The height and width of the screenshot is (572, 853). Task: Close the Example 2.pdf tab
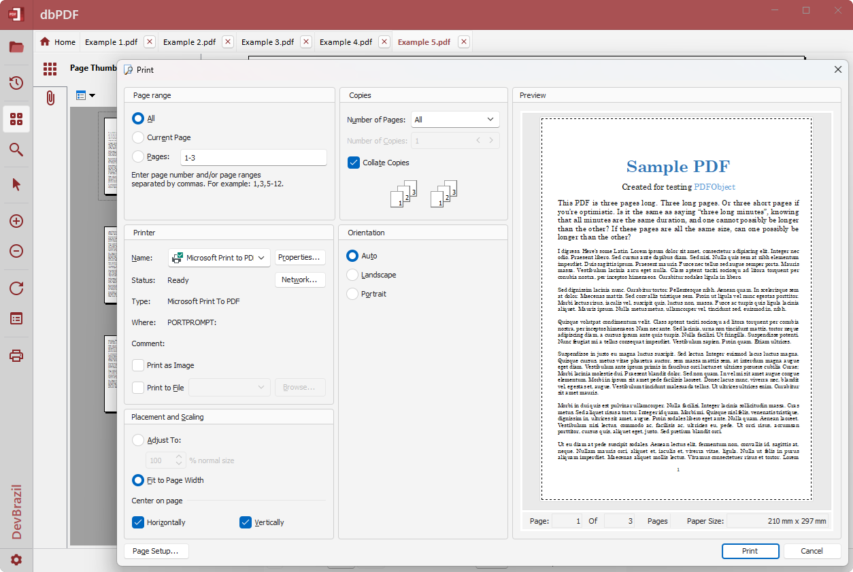tap(228, 41)
